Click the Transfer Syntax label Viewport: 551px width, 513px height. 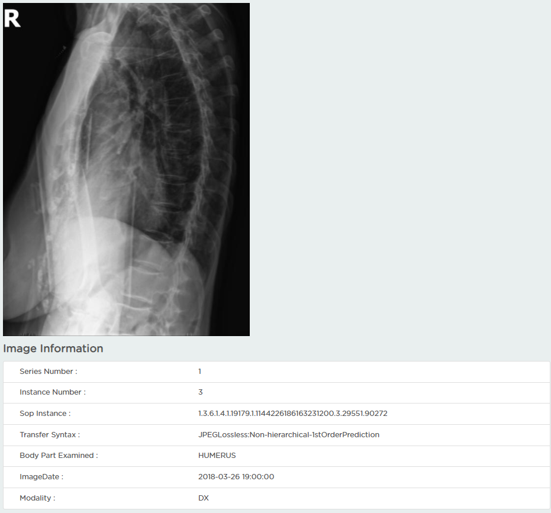pyautogui.click(x=50, y=435)
